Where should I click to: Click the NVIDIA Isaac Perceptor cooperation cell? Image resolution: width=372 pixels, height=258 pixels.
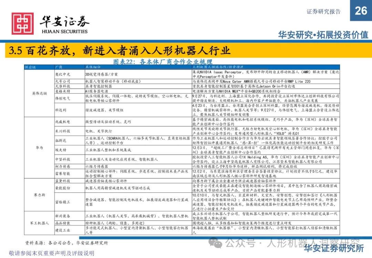[x=266, y=75]
